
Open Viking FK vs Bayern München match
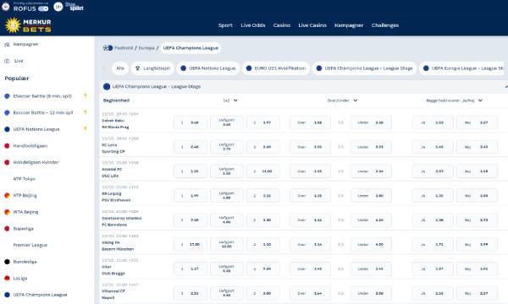tap(118, 246)
